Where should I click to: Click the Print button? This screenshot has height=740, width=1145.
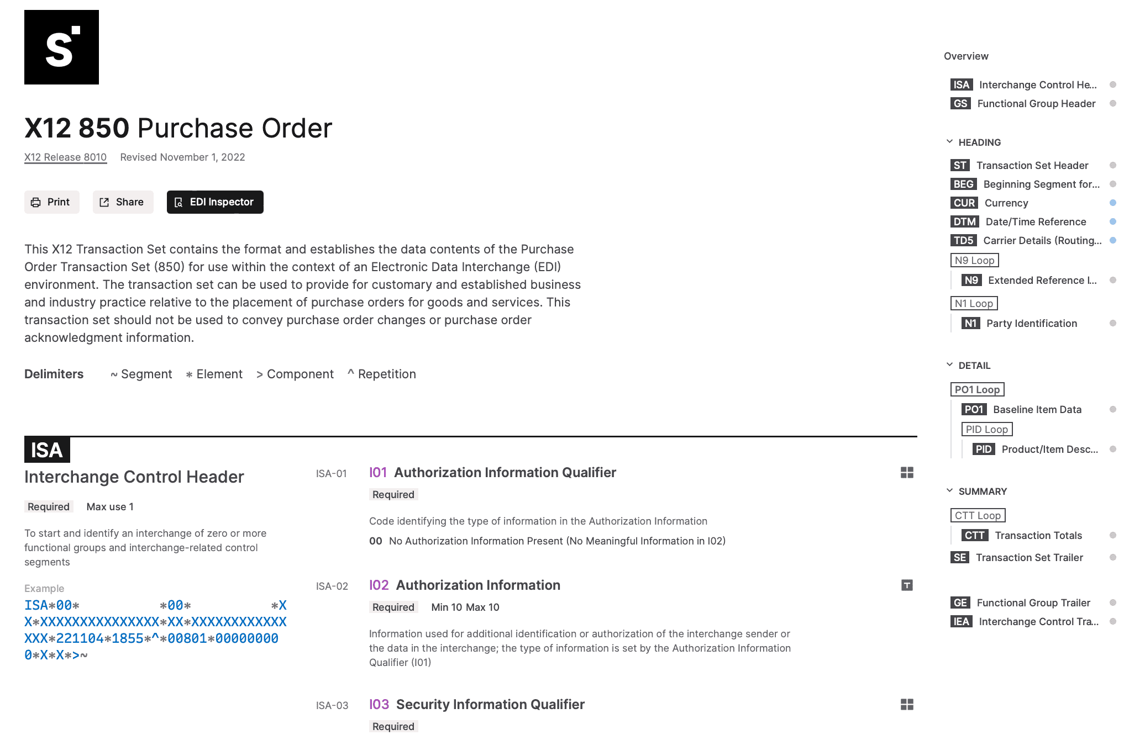coord(51,202)
